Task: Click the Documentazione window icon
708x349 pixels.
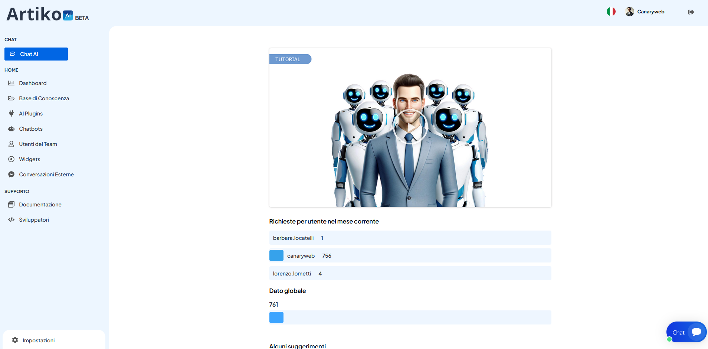Action: click(11, 205)
